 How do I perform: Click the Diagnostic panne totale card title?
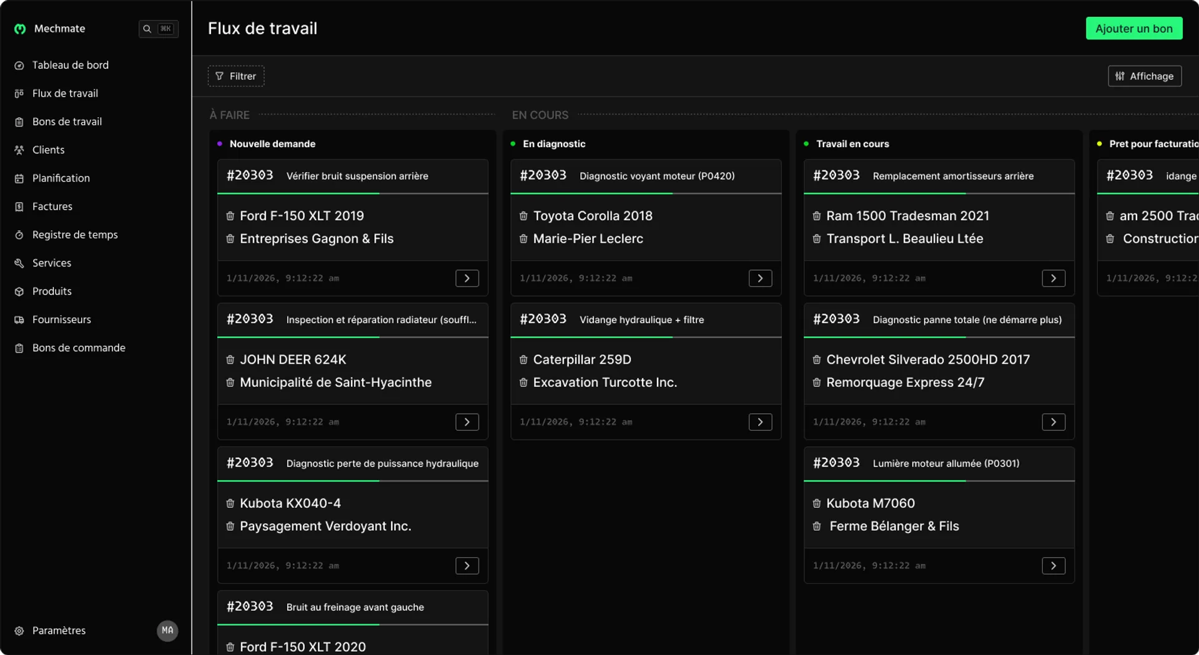(967, 319)
